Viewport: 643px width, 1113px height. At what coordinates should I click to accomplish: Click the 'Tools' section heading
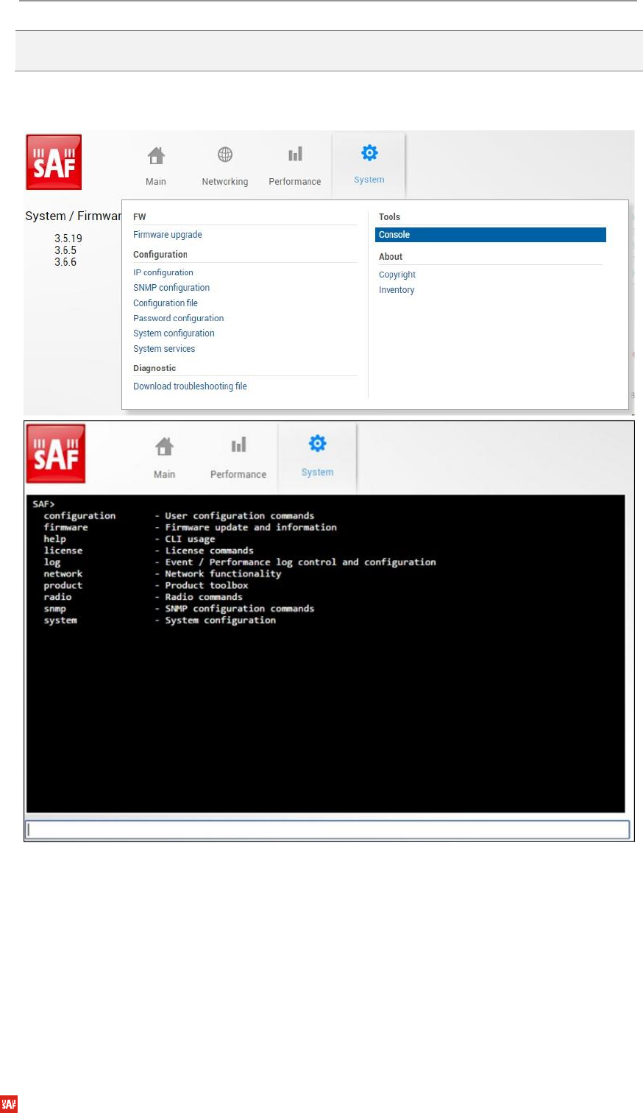click(389, 217)
